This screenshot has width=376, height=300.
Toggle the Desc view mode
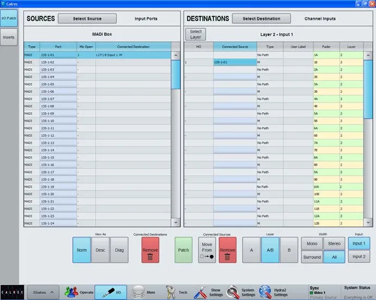(x=100, y=250)
